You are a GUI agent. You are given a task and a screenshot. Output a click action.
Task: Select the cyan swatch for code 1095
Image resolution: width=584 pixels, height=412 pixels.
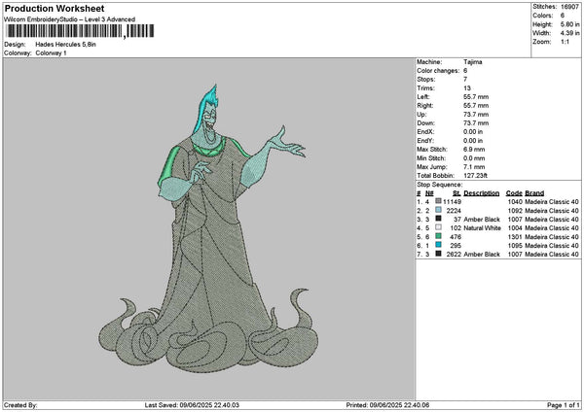(x=438, y=245)
